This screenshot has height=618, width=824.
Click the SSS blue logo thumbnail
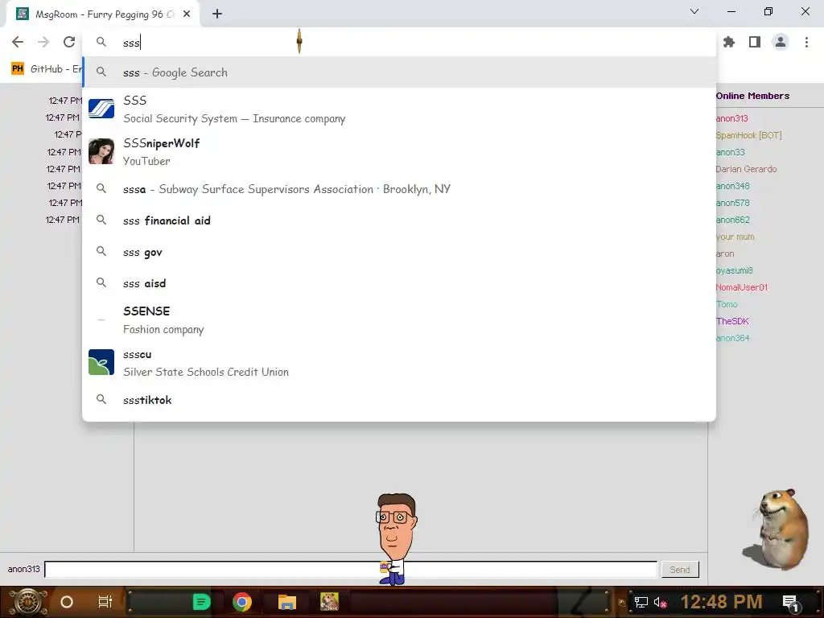click(x=101, y=109)
